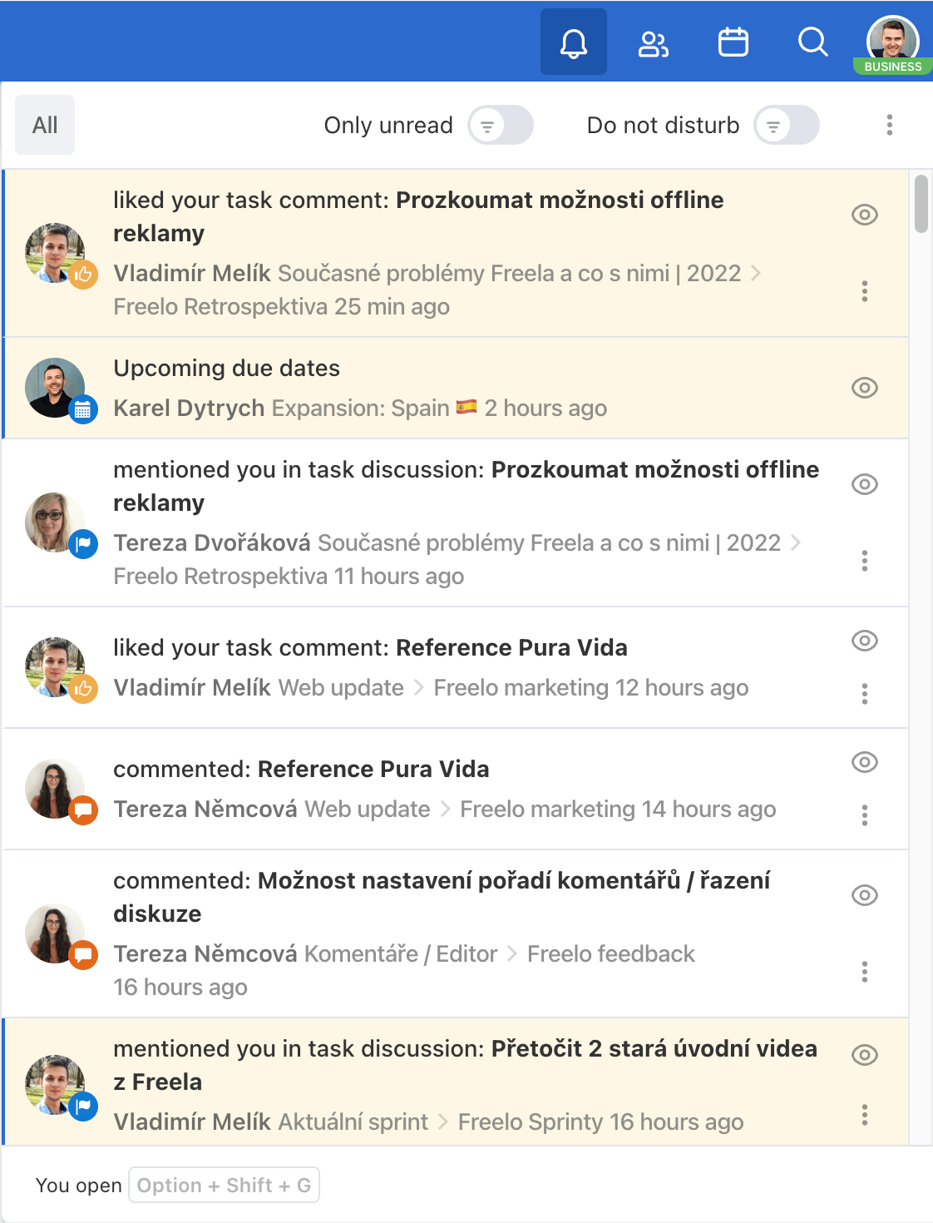Viewport: 933px width, 1223px height.
Task: Enable the Only unread filter
Action: click(x=500, y=125)
